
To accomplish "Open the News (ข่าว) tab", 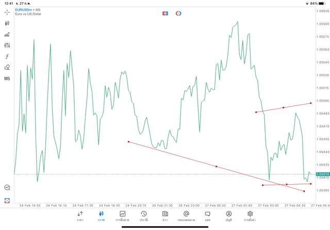I will click(164, 216).
